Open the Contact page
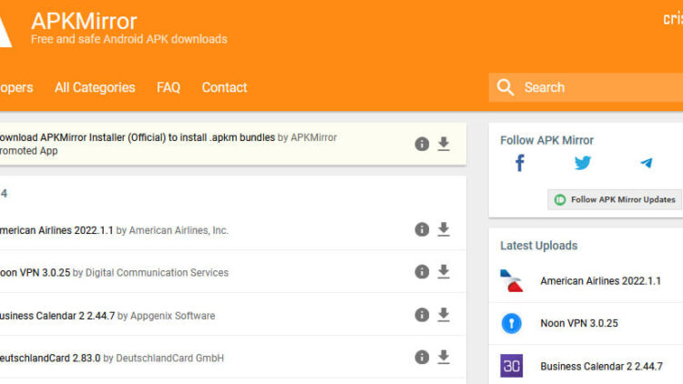The height and width of the screenshot is (384, 683). [x=224, y=87]
